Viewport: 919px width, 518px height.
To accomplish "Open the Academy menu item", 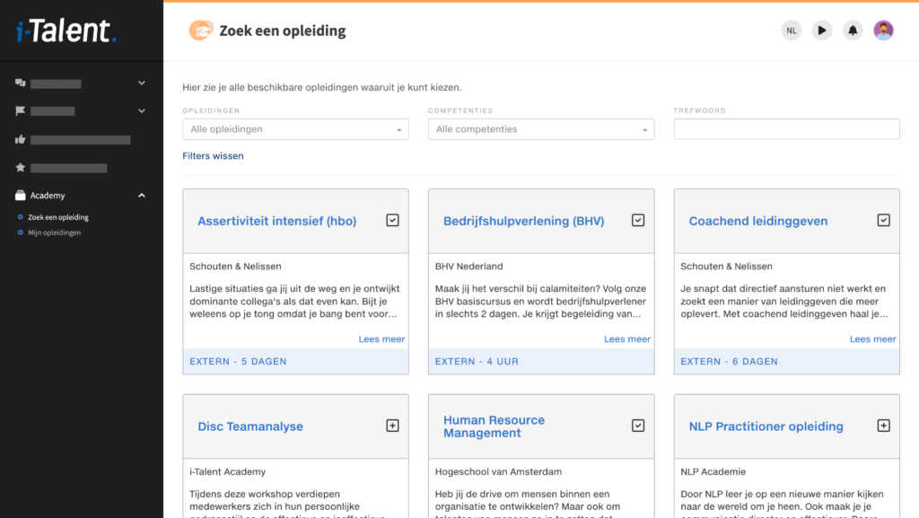I will (48, 196).
